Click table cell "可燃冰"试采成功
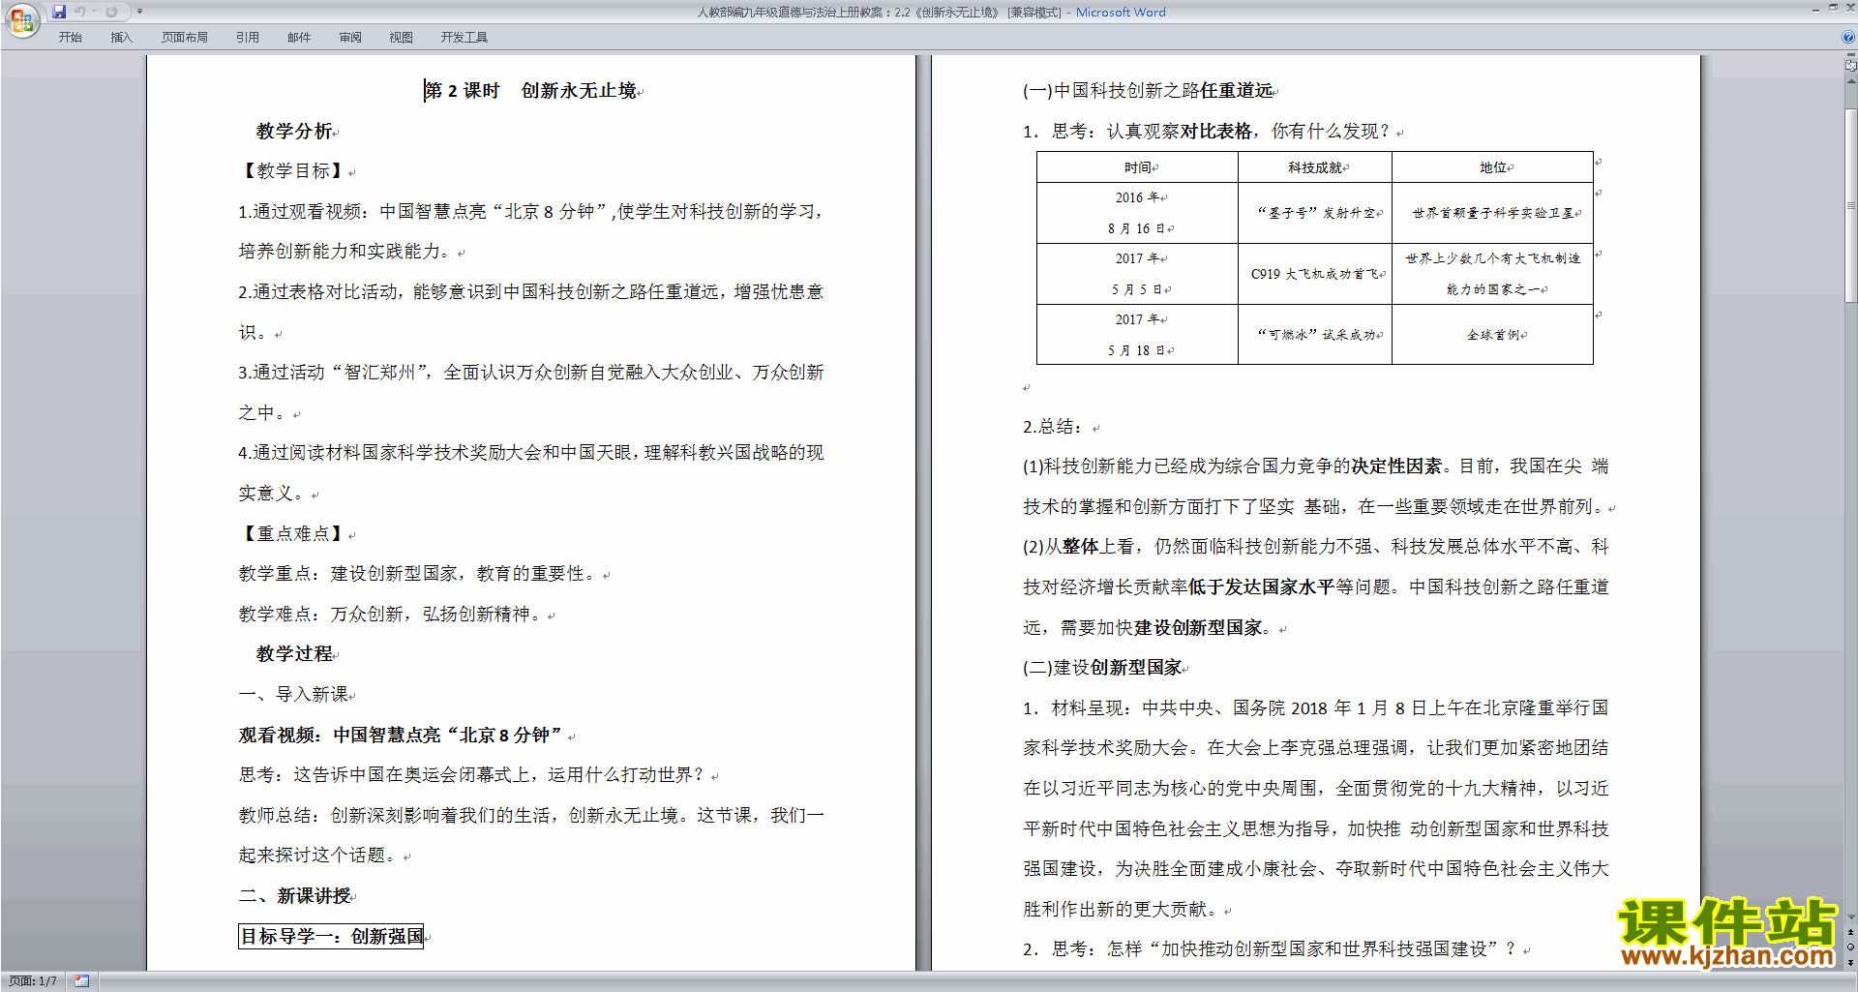This screenshot has height=992, width=1858. [x=1316, y=335]
